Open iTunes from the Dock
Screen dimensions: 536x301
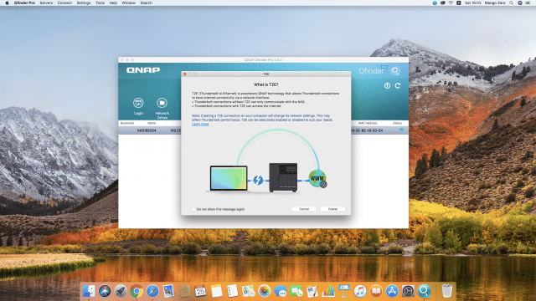coord(360,291)
